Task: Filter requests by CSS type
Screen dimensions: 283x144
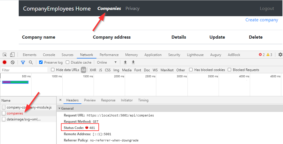Action: (108, 70)
